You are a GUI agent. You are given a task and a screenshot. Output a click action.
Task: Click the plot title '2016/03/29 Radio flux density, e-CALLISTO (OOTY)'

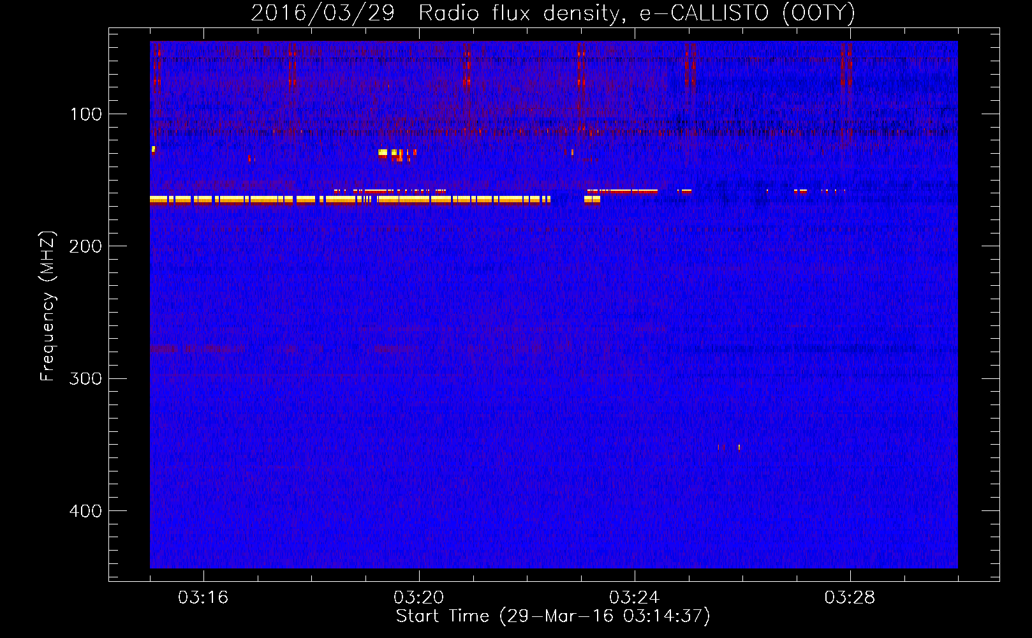553,13
